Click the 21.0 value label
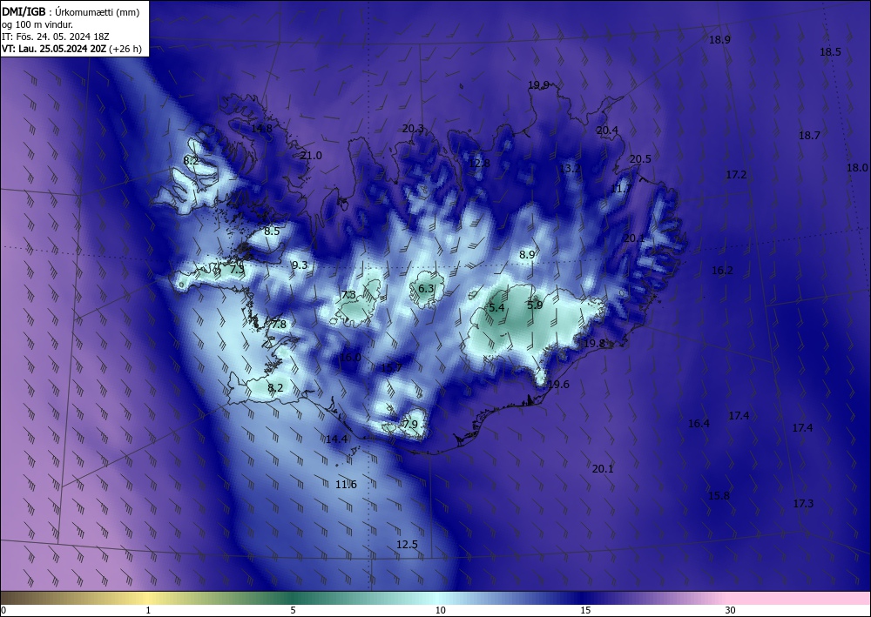 coord(311,156)
